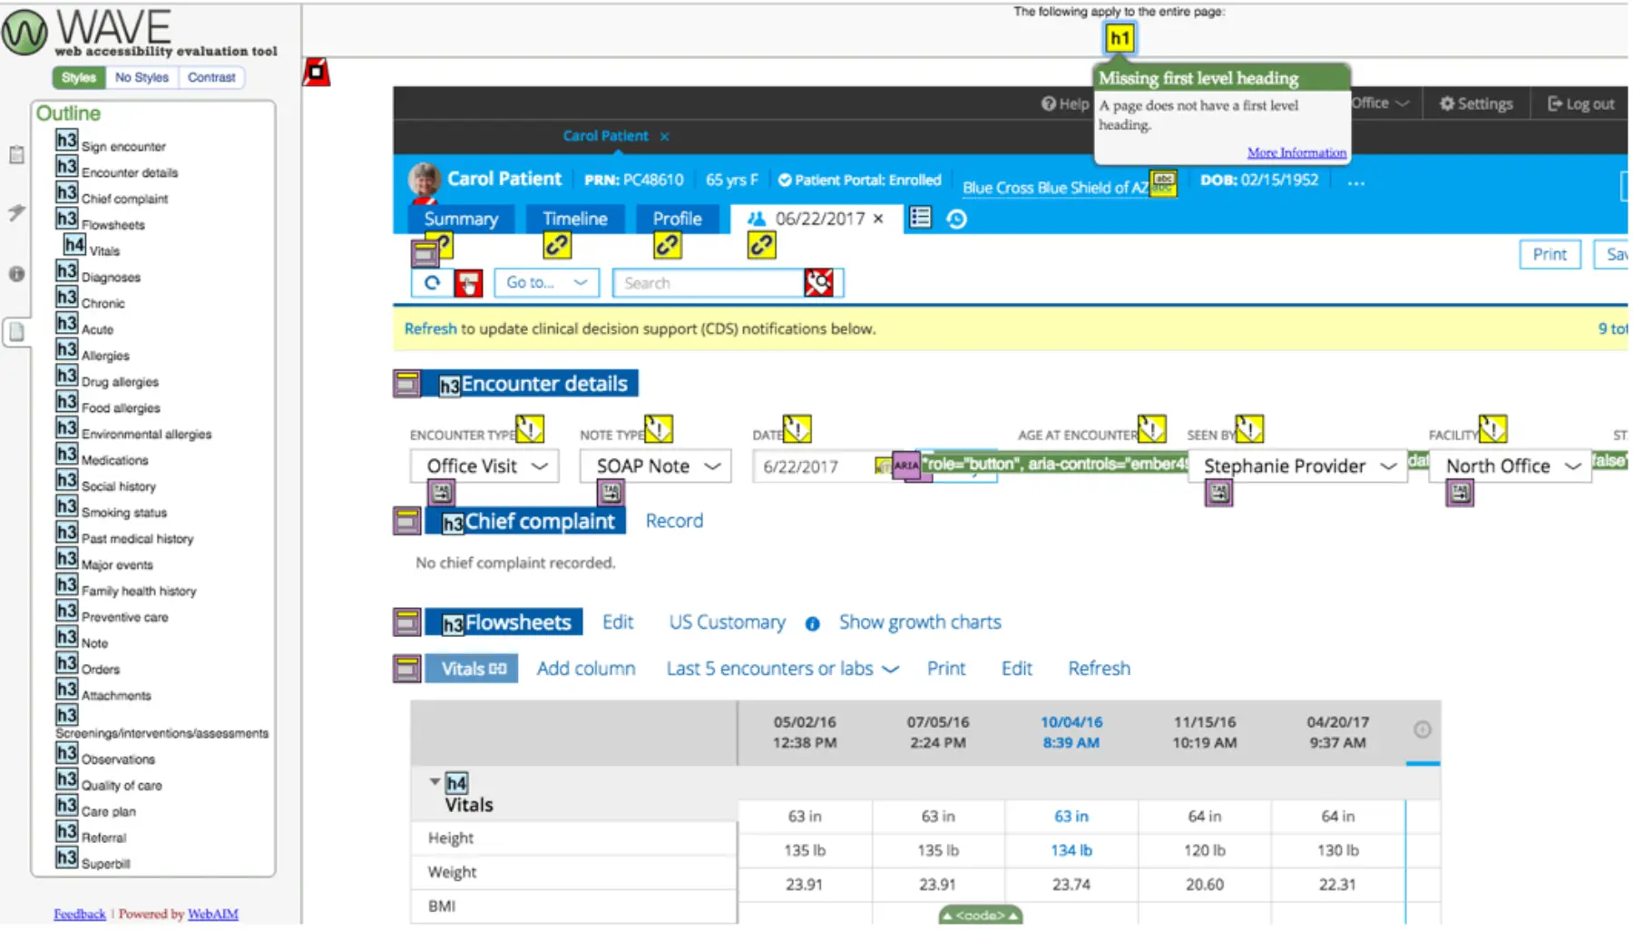Image resolution: width=1633 pixels, height=931 pixels.
Task: Click the WAVE clipboard summary icon in sidebar
Action: (x=16, y=155)
